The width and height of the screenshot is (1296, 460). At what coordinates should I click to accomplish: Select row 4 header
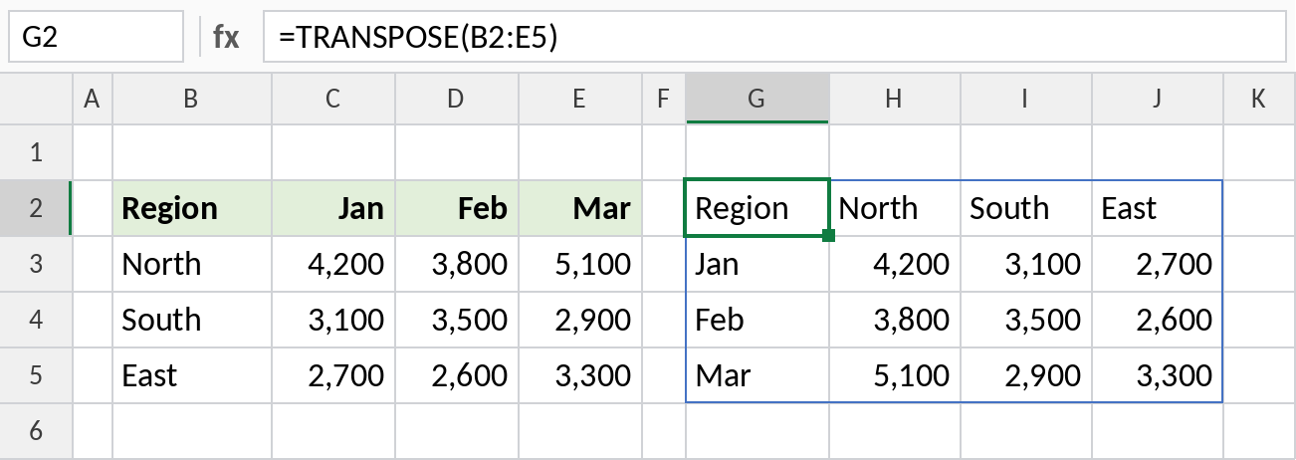pyautogui.click(x=37, y=320)
